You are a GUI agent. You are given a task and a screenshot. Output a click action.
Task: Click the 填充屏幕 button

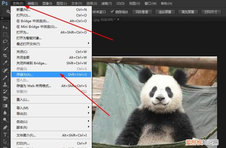[x=188, y=12]
